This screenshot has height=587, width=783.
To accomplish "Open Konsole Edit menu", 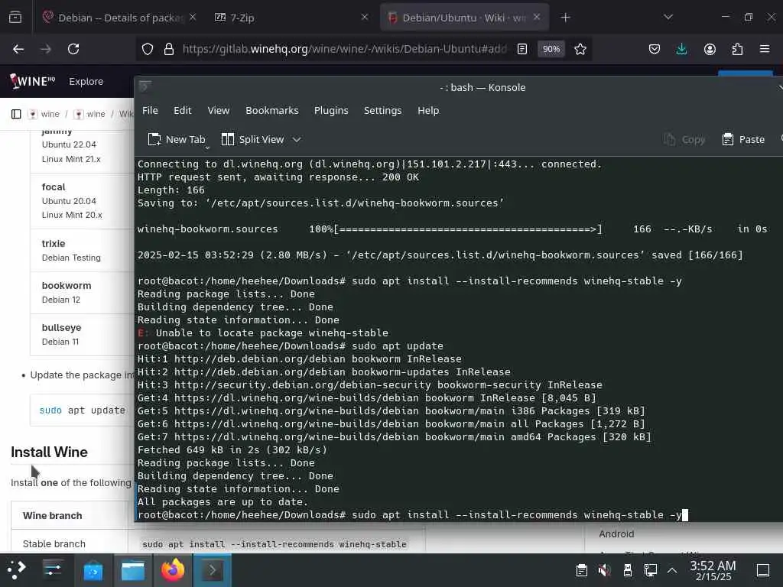I will (x=182, y=110).
